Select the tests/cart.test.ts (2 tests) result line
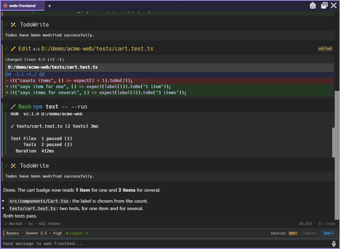The height and width of the screenshot is (249, 340). tap(55, 126)
